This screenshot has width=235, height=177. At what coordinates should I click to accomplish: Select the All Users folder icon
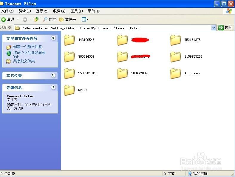[x=176, y=74]
